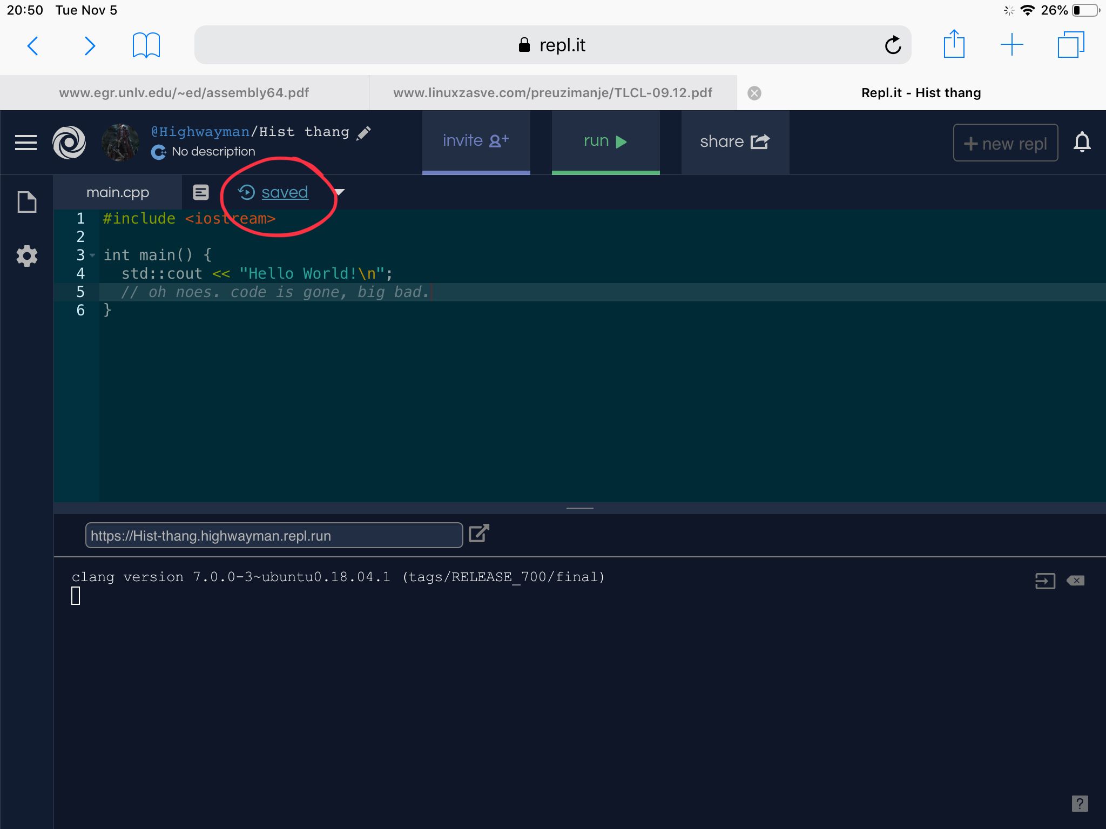Open the @Highwayman profile link
Viewport: 1106px width, 829px height.
point(200,132)
